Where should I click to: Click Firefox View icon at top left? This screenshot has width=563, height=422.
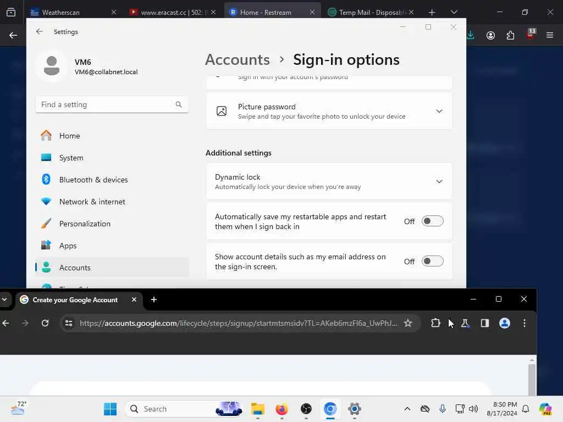click(x=11, y=13)
